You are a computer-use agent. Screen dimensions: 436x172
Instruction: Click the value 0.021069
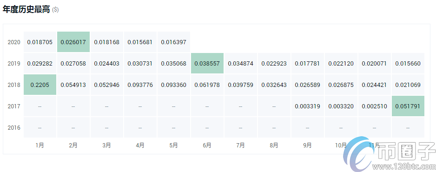pos(408,85)
